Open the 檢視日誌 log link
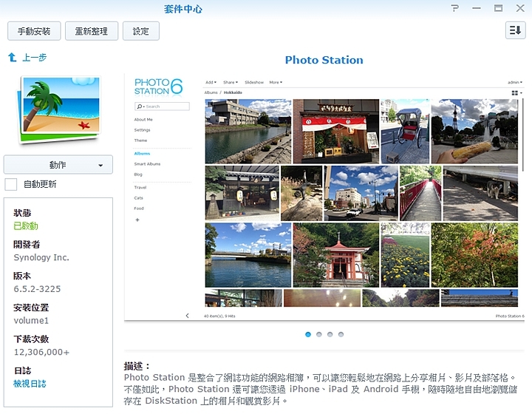 [30, 384]
